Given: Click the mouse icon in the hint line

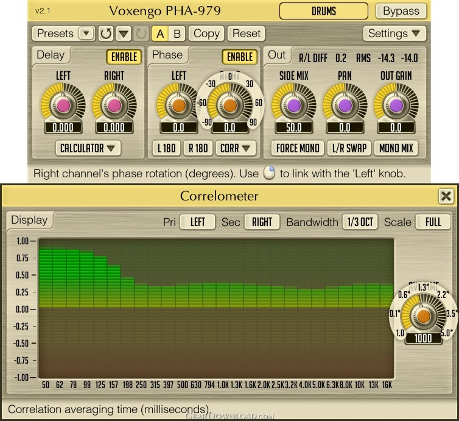Looking at the screenshot, I should click(x=269, y=173).
